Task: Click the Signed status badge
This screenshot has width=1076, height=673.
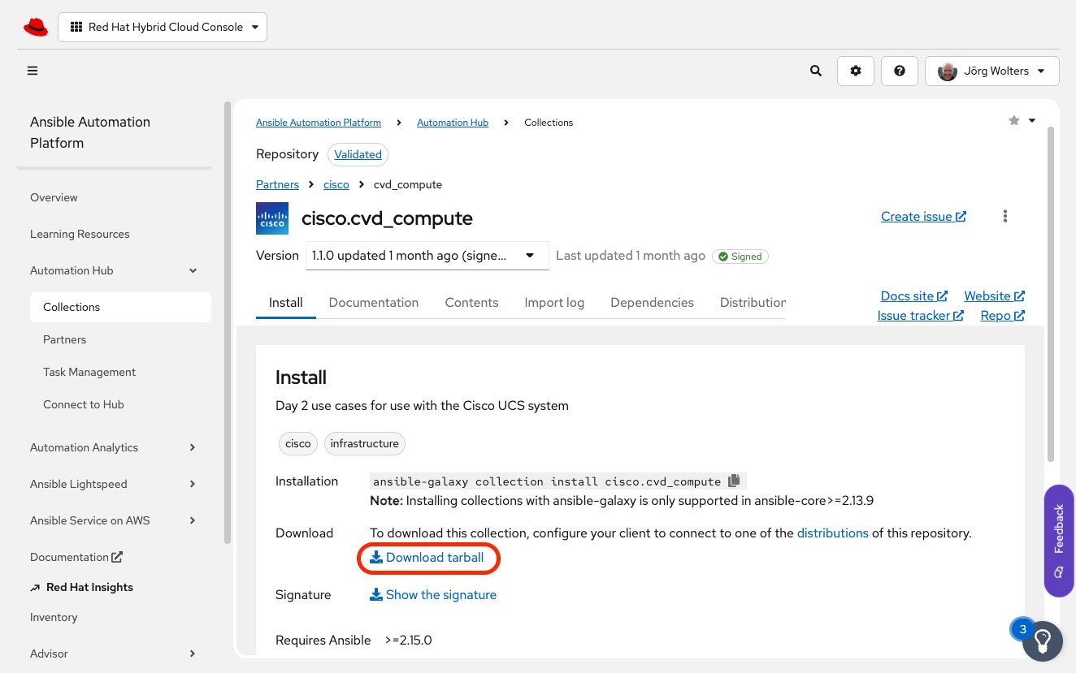Action: click(x=740, y=256)
